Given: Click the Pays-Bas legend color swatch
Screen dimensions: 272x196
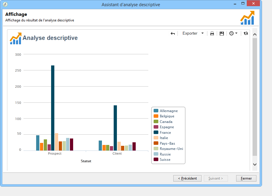Looking at the screenshot, I should coord(156,143).
